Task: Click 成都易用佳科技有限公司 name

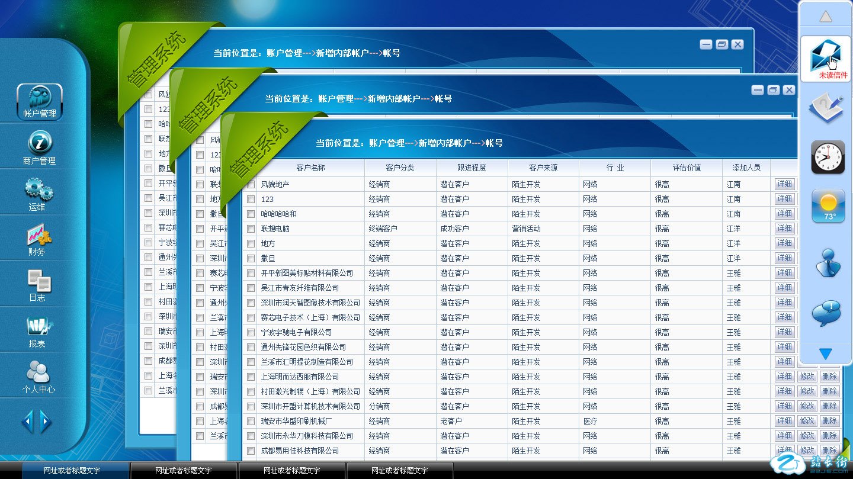Action: (x=300, y=451)
